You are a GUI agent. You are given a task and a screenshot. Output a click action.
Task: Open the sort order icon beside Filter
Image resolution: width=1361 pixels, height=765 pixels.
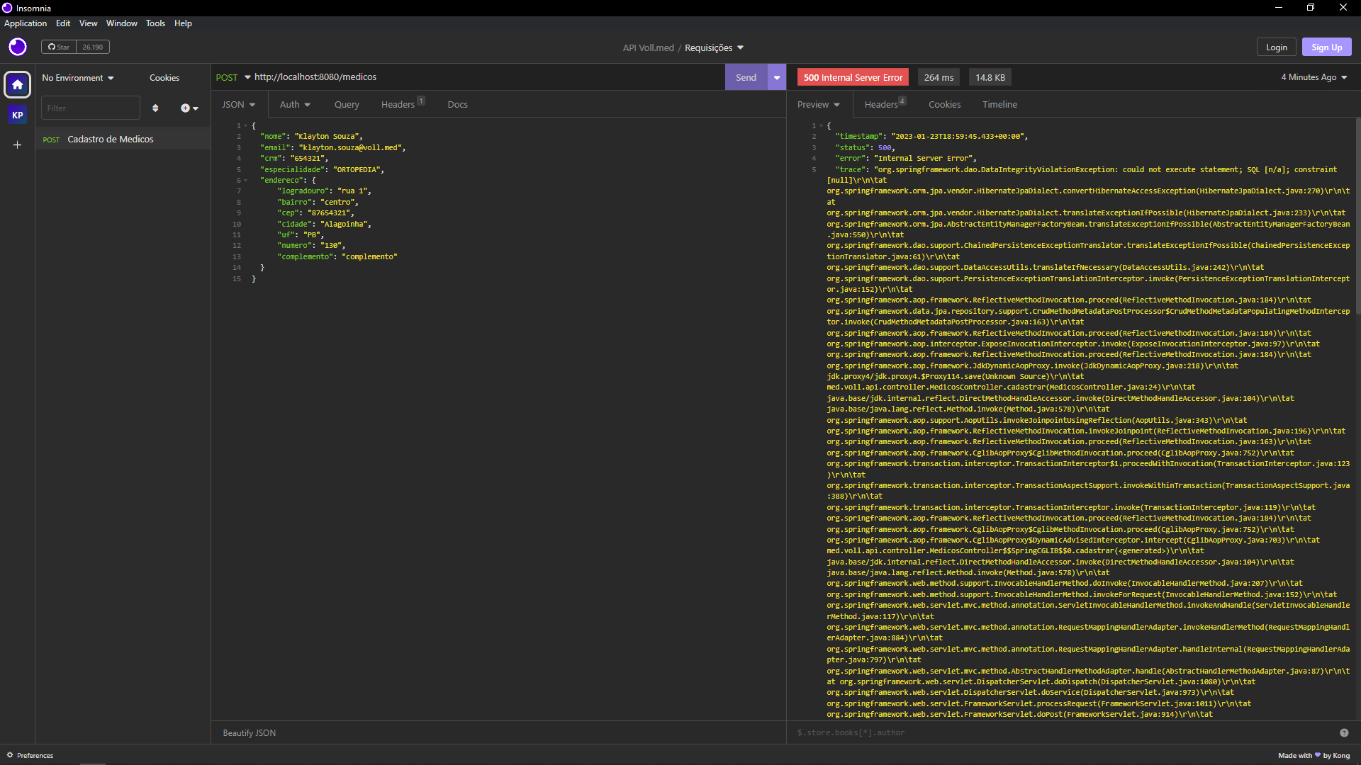(155, 108)
